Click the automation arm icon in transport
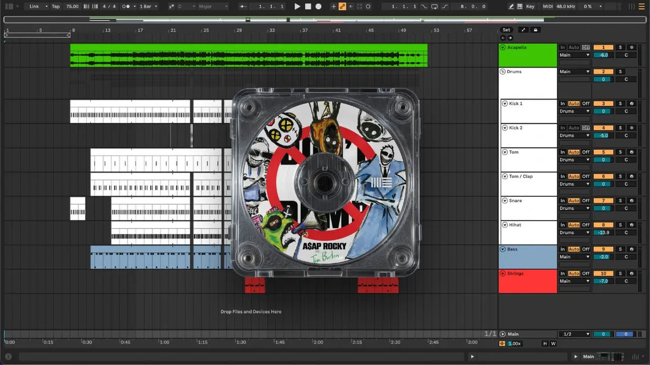The height and width of the screenshot is (365, 650). 342,6
